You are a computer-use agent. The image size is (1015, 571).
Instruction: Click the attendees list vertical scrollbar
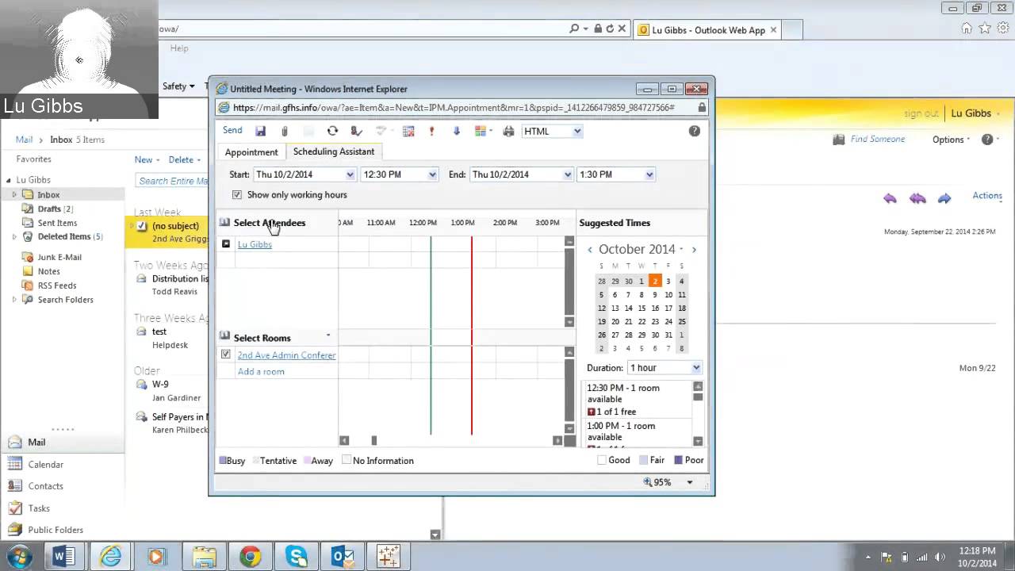click(x=569, y=282)
